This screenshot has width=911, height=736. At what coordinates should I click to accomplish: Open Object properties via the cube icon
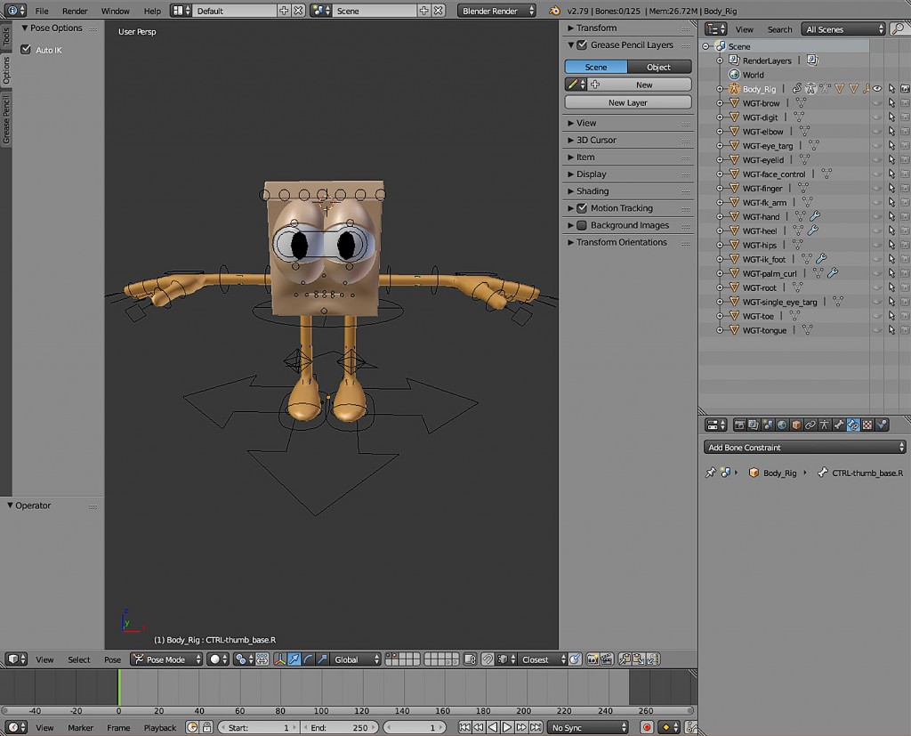(794, 425)
